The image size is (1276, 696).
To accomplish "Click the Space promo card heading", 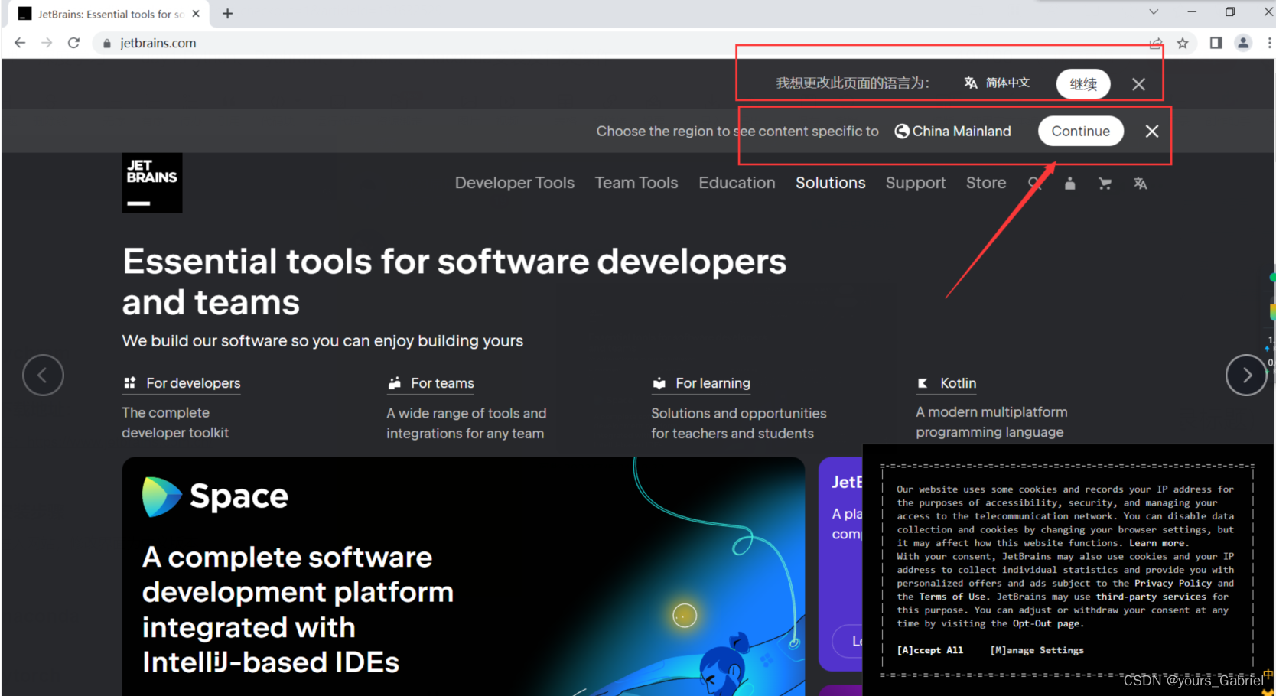I will click(298, 610).
